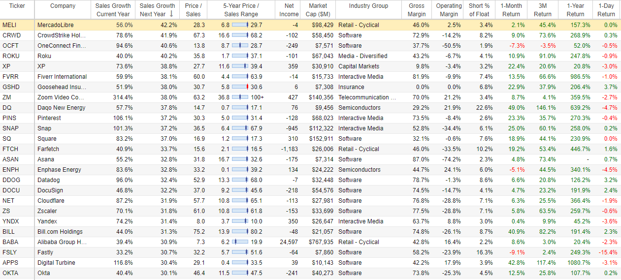The height and width of the screenshot is (280, 621).
Task: Click the 1-Year Return column header
Action: click(575, 10)
